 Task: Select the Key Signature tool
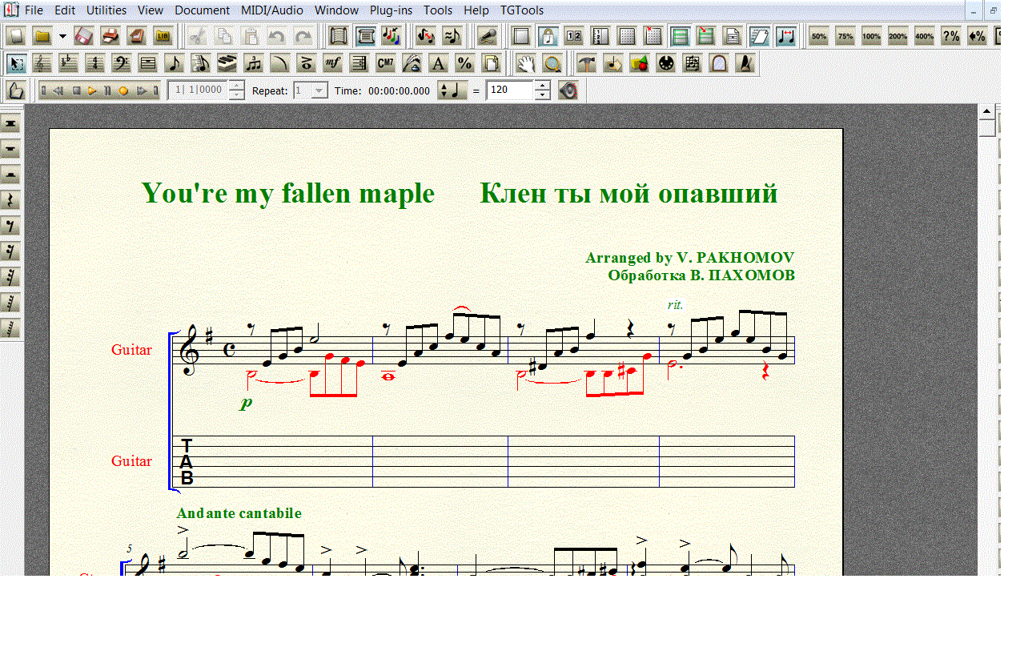pyautogui.click(x=69, y=63)
